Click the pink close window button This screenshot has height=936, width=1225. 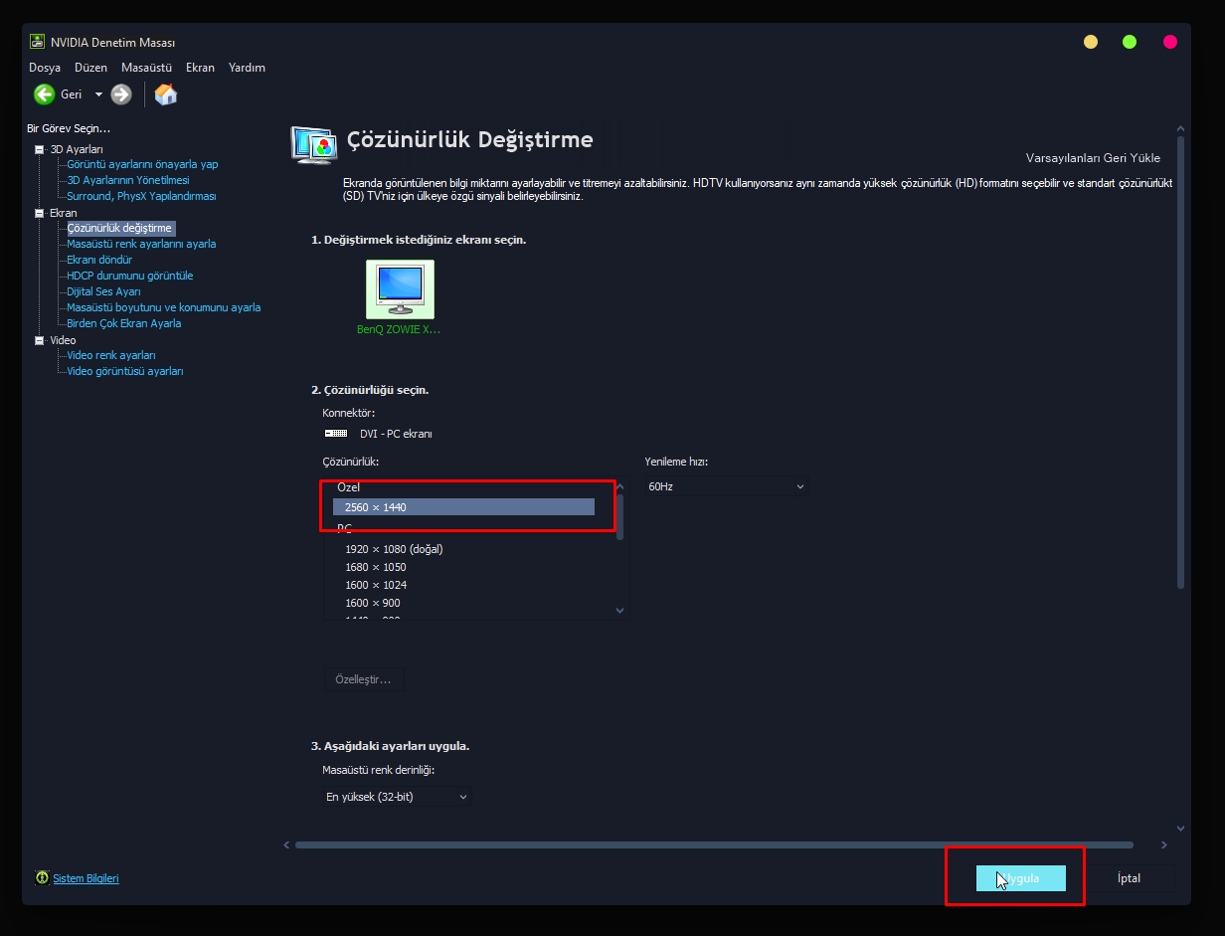click(x=1170, y=42)
